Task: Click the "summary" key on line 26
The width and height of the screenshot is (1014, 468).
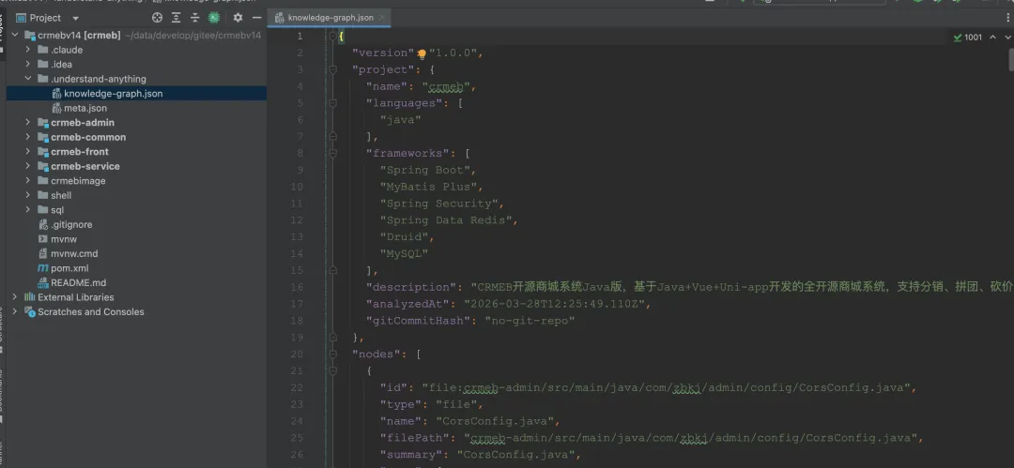Action: tap(411, 454)
